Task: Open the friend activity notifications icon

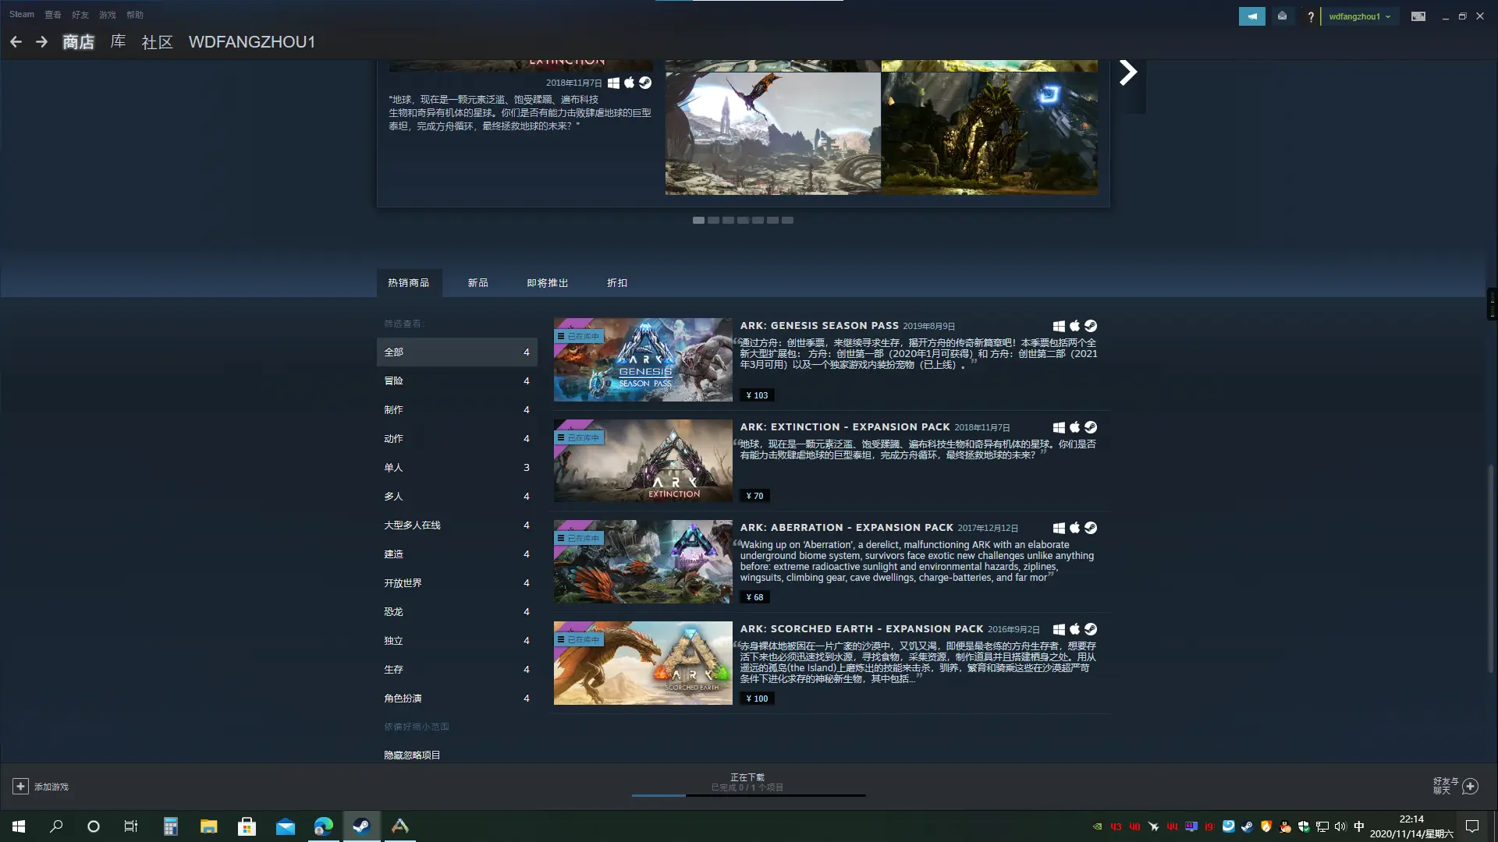Action: (x=1282, y=16)
